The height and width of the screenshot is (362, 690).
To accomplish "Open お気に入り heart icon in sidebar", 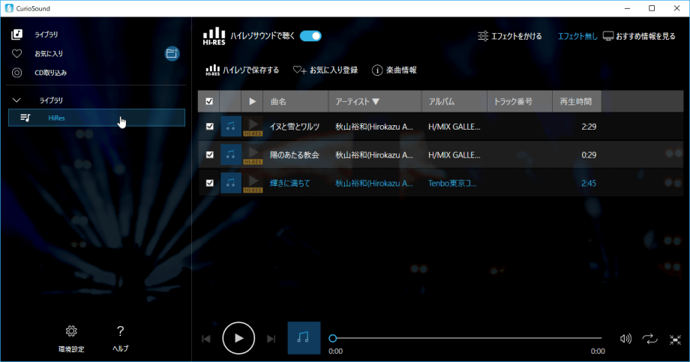I will [16, 54].
